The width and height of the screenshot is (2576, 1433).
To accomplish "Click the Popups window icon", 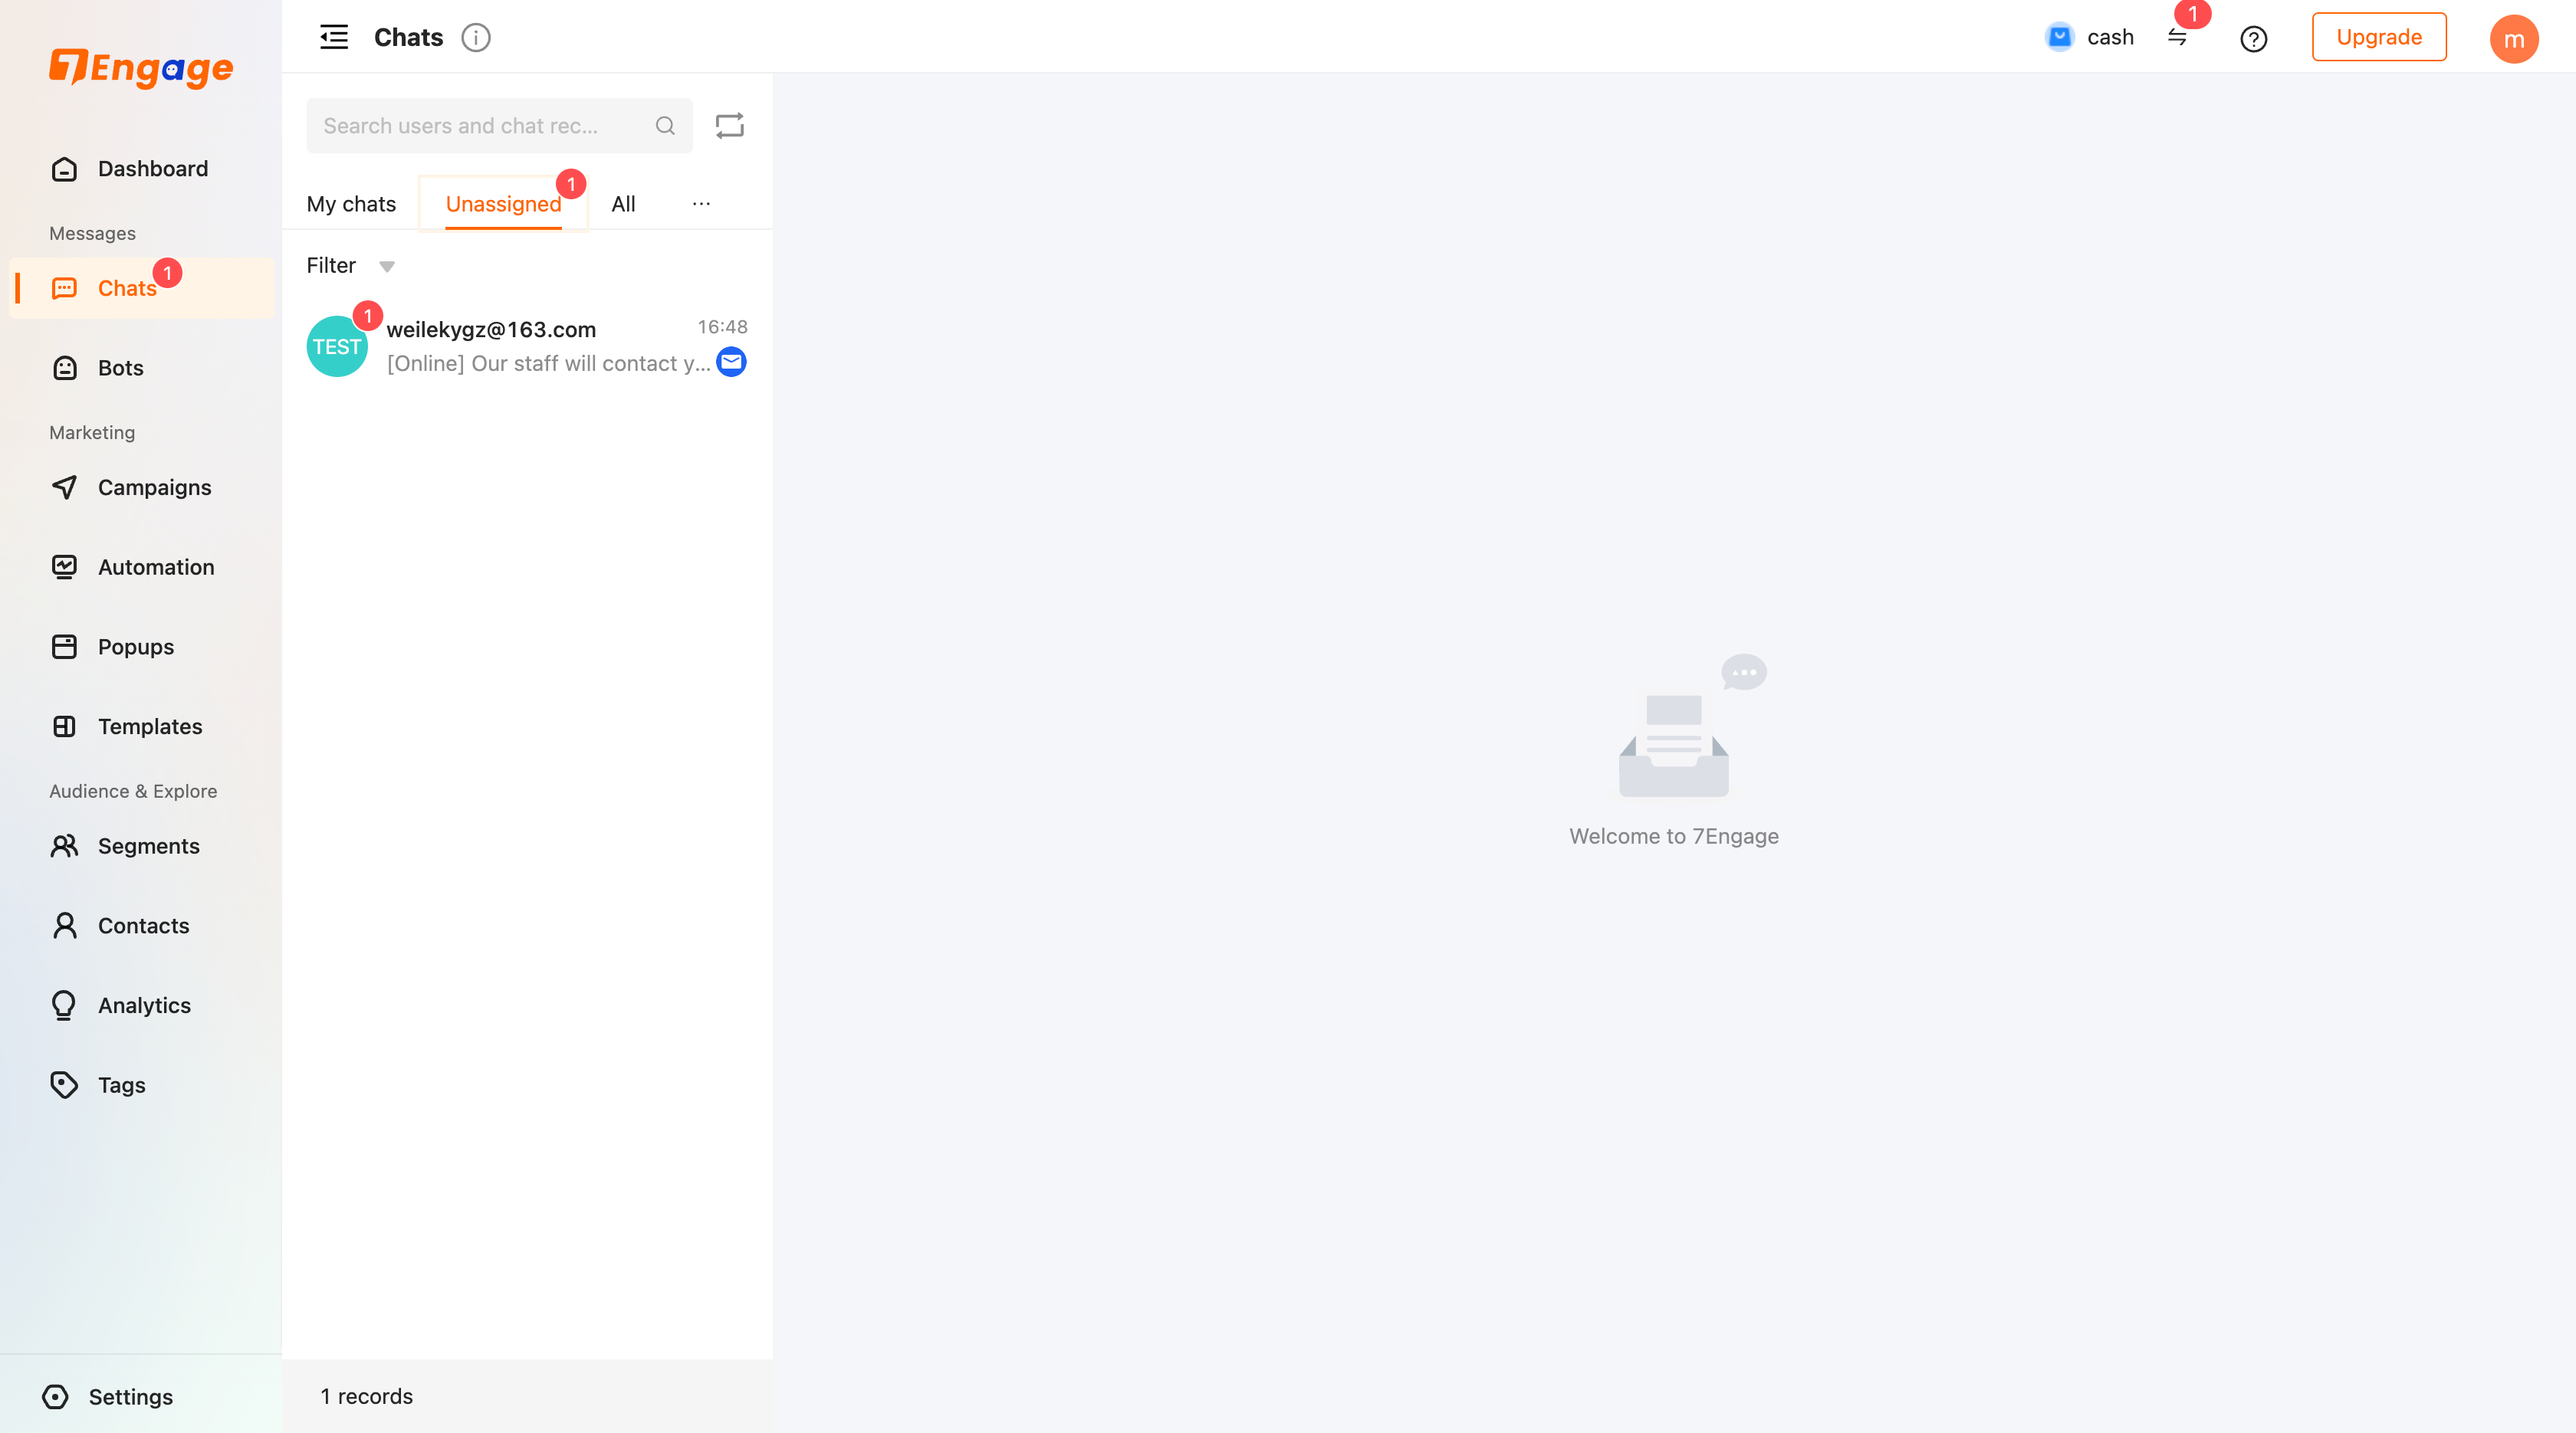I will [x=64, y=647].
